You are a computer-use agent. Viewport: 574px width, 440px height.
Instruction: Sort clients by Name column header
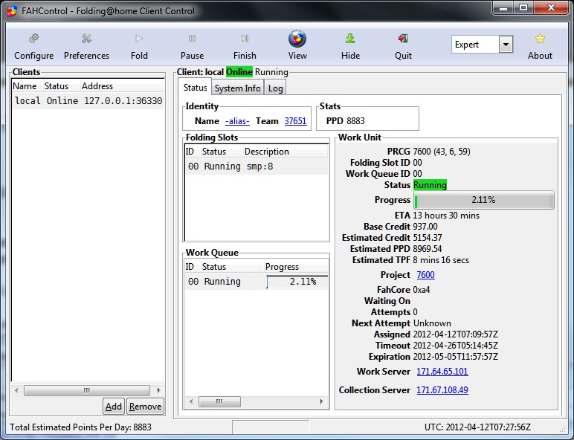coord(27,86)
